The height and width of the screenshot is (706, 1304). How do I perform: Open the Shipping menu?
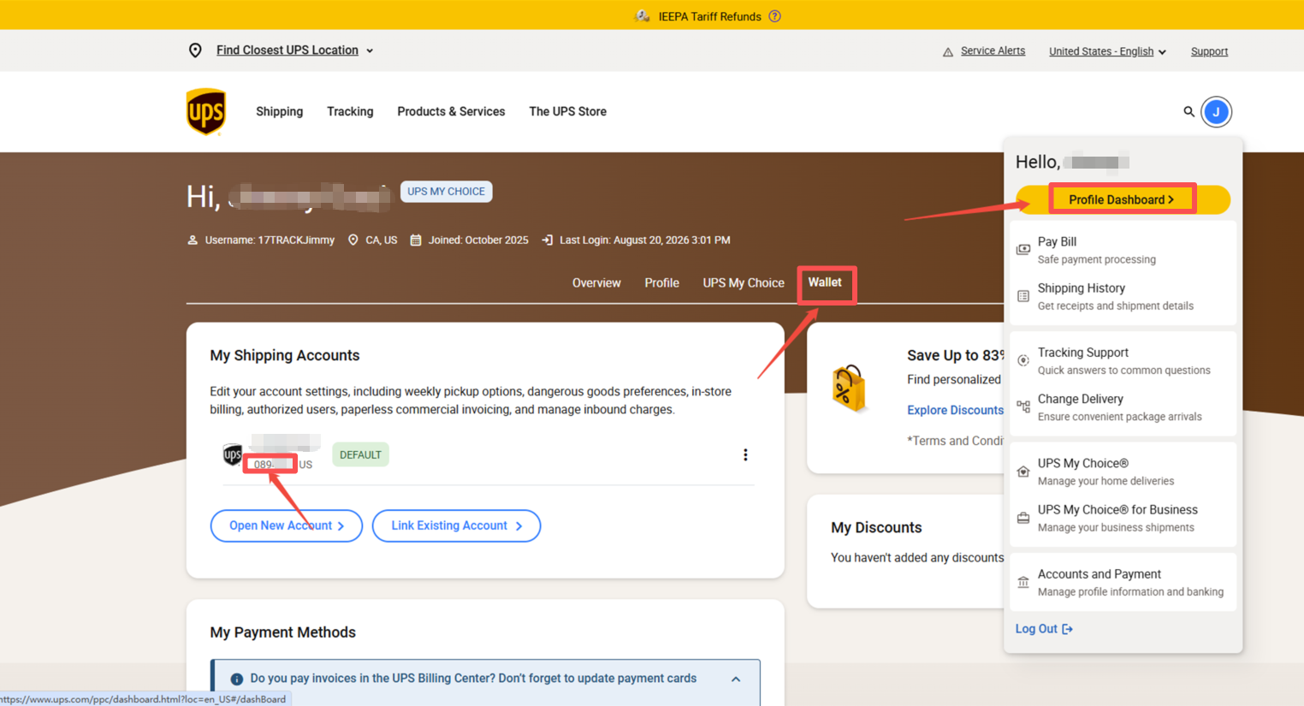[x=279, y=111]
